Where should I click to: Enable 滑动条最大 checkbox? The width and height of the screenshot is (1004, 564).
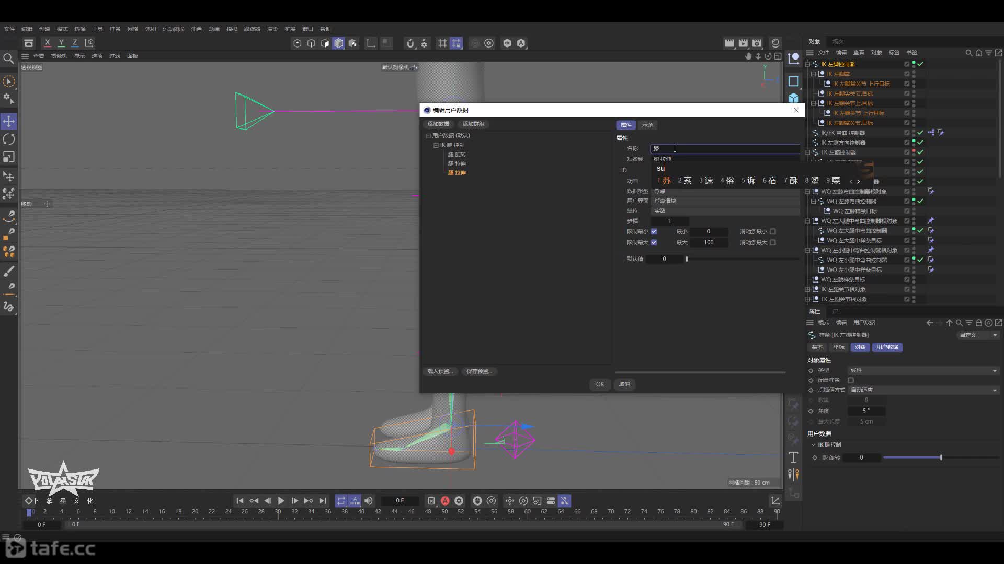click(x=773, y=242)
